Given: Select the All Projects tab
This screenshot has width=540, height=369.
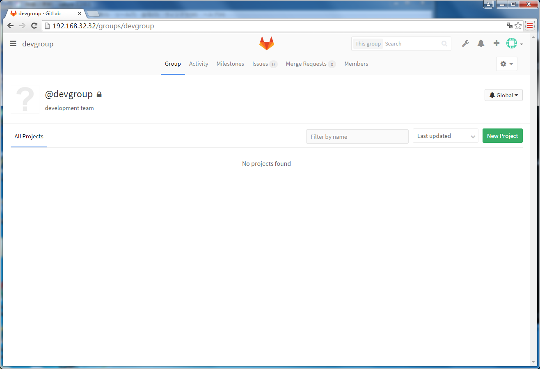Looking at the screenshot, I should point(29,136).
